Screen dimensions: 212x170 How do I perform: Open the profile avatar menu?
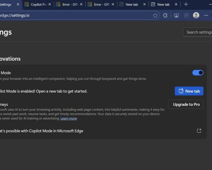pos(196,15)
